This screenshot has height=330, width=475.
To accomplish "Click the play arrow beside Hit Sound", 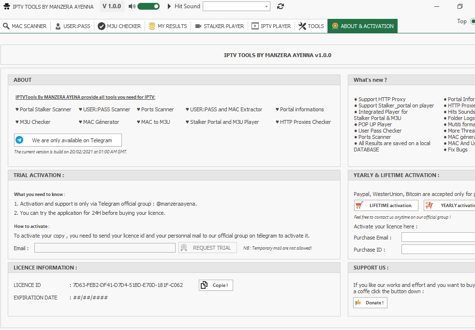I will click(x=169, y=6).
